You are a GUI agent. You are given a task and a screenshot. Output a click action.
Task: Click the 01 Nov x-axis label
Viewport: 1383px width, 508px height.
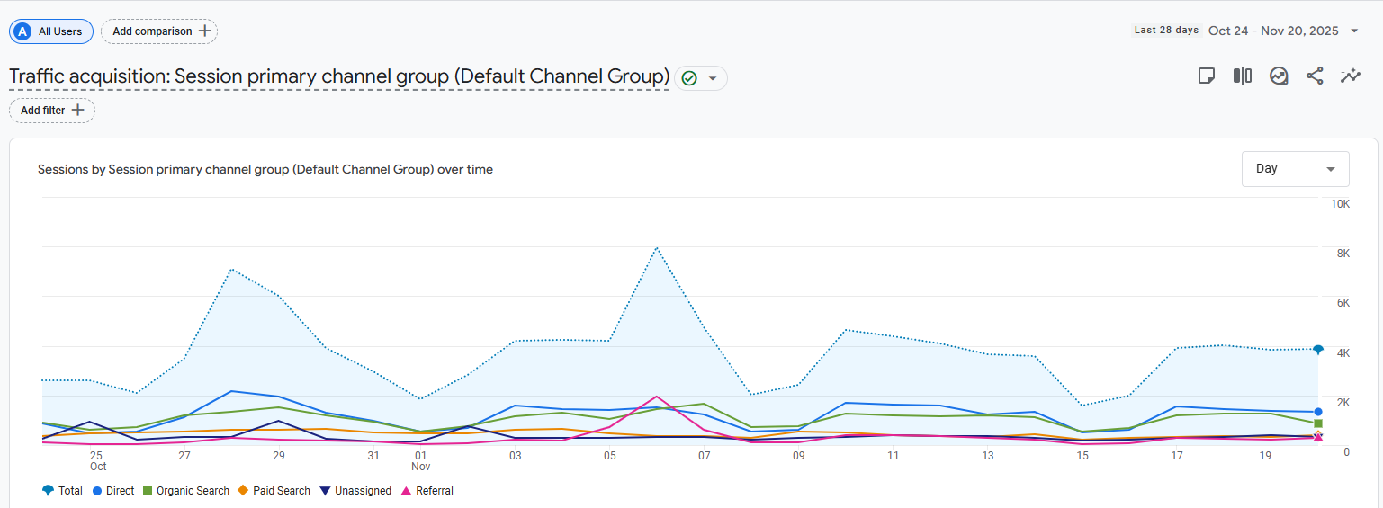pos(421,461)
